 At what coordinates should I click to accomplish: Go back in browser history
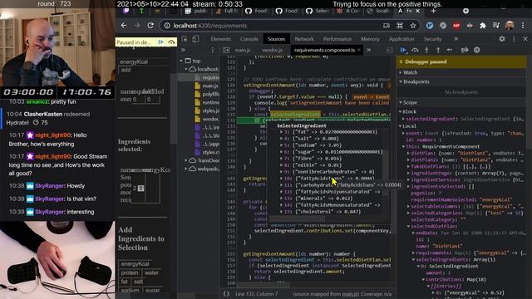[x=124, y=26]
